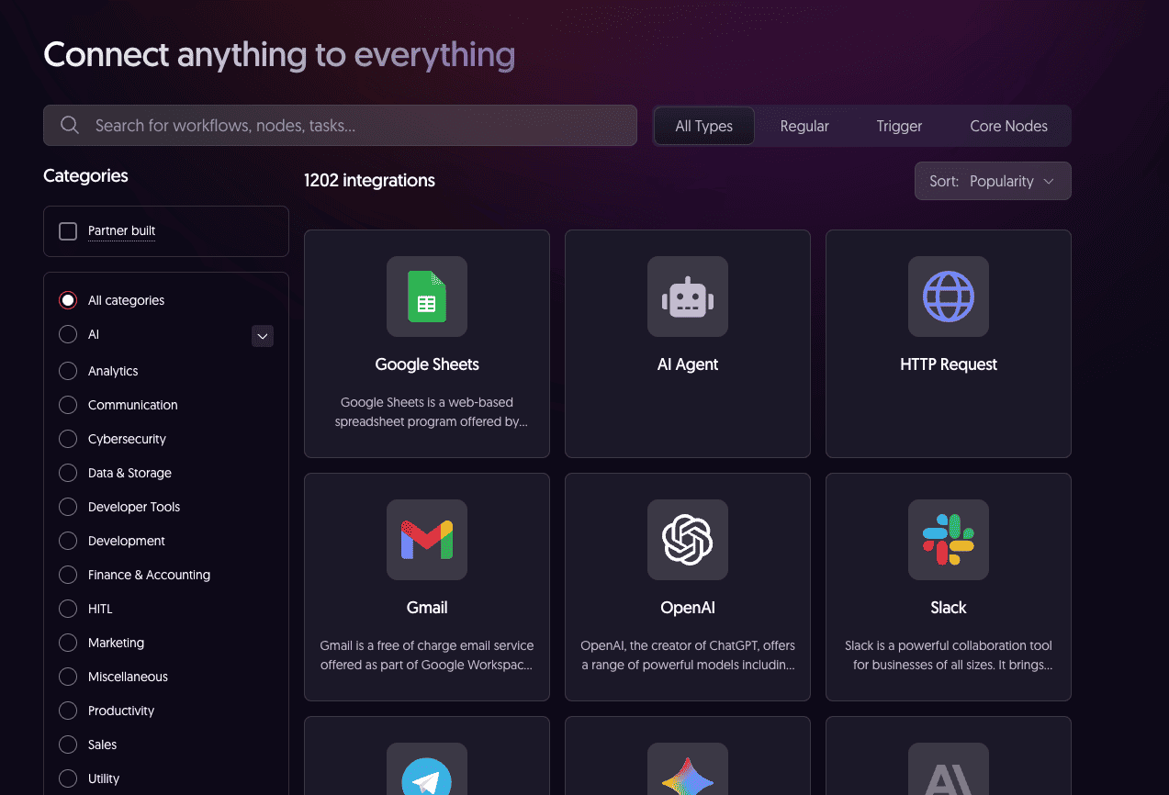Screen dimensions: 1169x795
Task: Enable the Partner built filter
Action: click(x=67, y=230)
